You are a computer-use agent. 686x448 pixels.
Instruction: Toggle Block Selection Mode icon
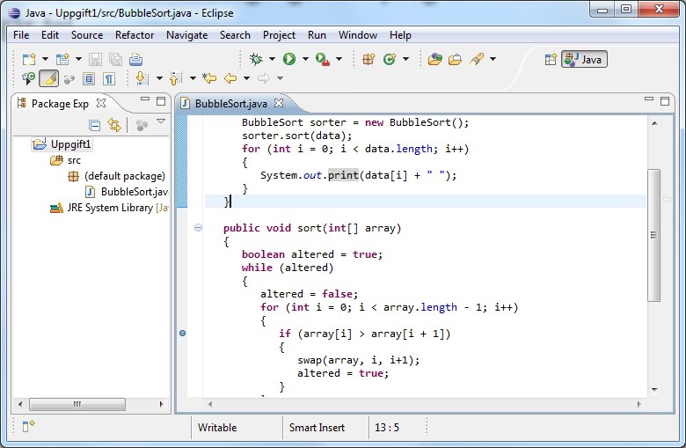[89, 79]
